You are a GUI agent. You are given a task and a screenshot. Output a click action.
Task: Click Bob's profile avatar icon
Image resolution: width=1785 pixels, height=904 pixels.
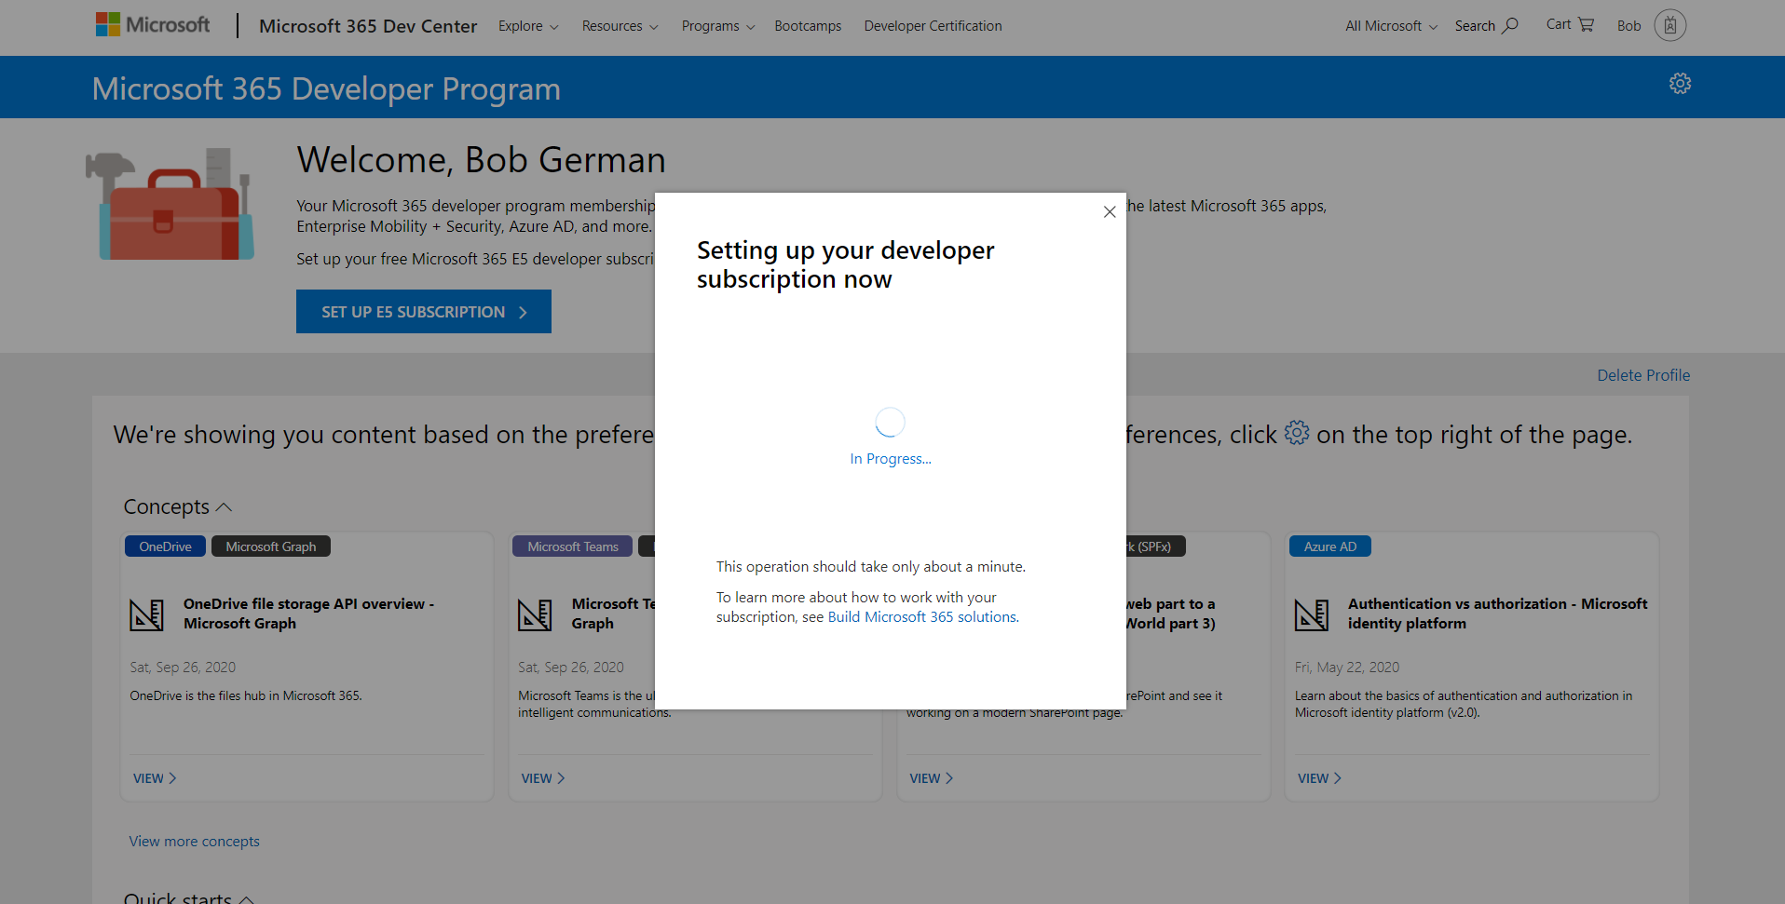point(1670,25)
